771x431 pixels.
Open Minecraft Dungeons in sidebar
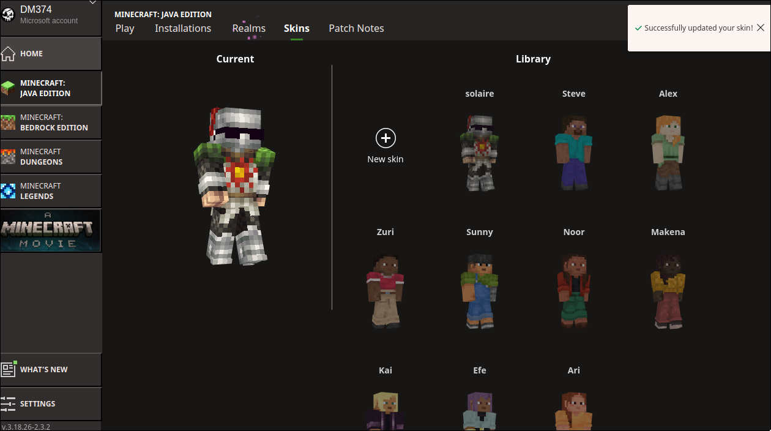point(51,157)
